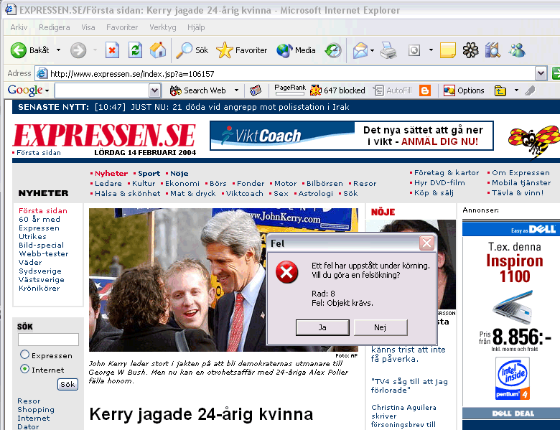Click the orange Blogger icon
Screen dimensions: 560x430
point(424,90)
